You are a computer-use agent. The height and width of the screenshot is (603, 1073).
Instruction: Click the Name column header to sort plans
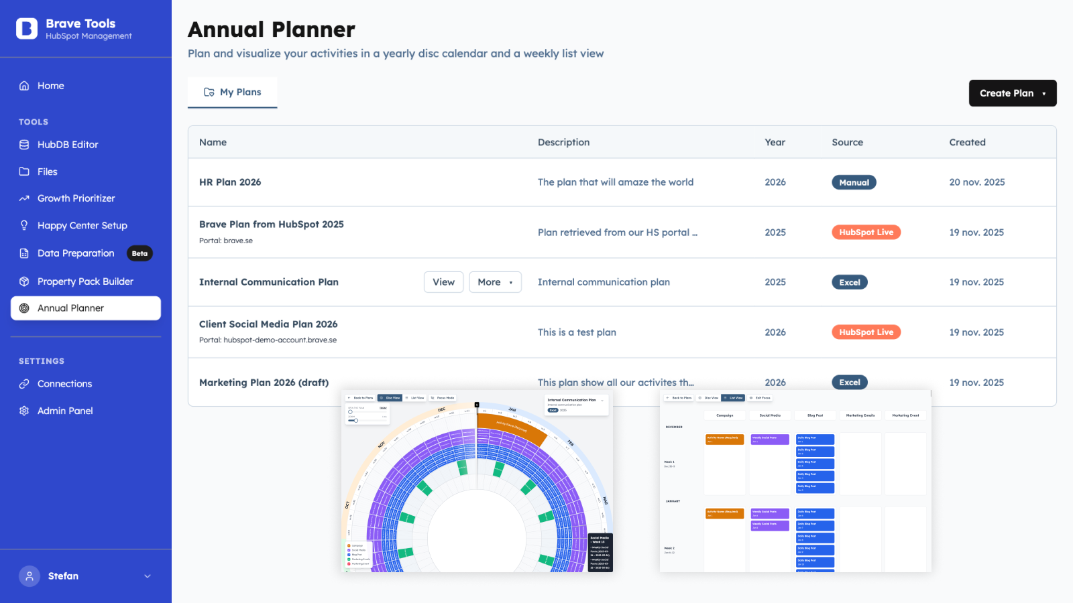(213, 142)
